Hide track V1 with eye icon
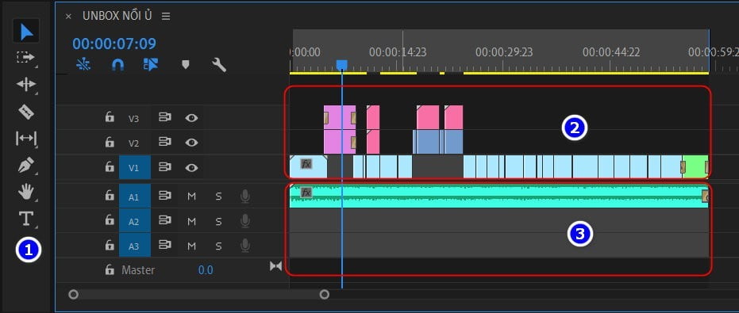Image resolution: width=739 pixels, height=313 pixels. click(x=191, y=167)
